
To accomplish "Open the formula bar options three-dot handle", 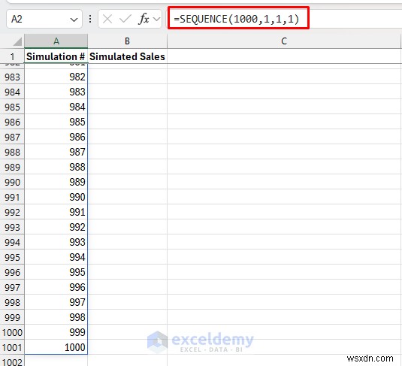I will coord(90,19).
